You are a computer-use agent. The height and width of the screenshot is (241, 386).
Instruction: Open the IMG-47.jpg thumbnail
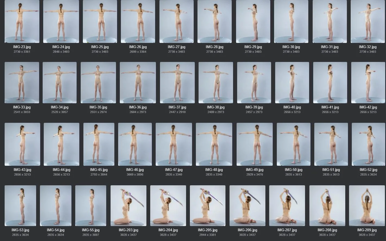click(x=174, y=144)
